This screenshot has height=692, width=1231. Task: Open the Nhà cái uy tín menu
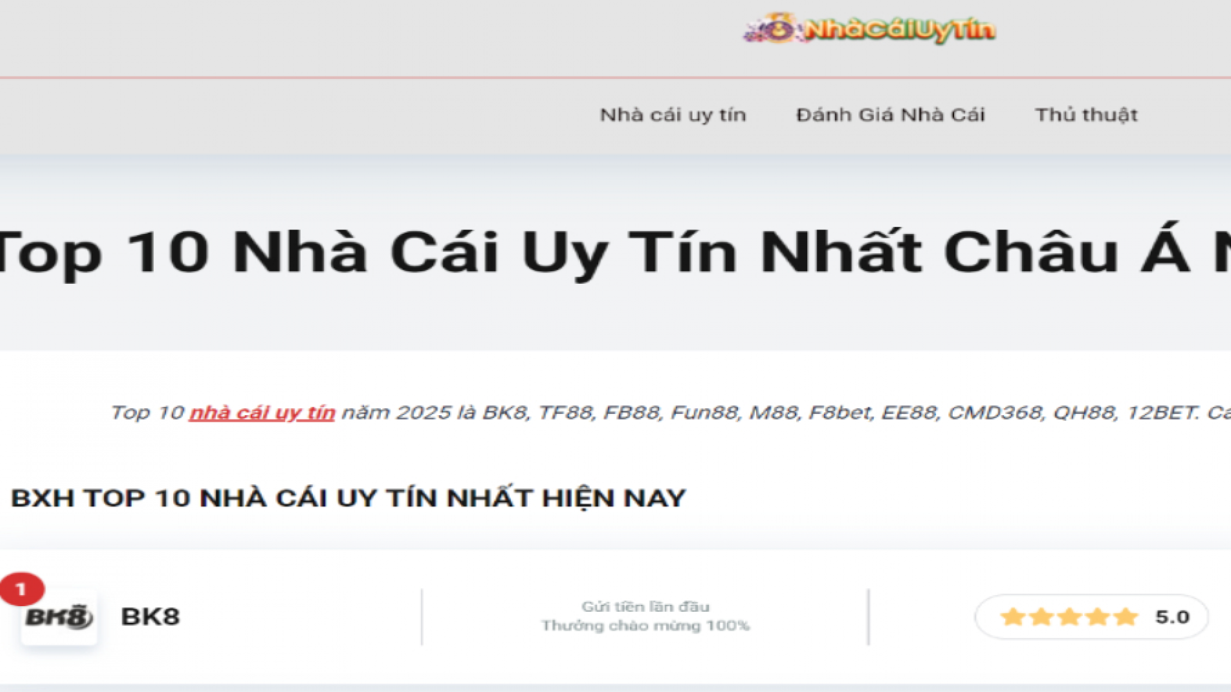tap(673, 115)
